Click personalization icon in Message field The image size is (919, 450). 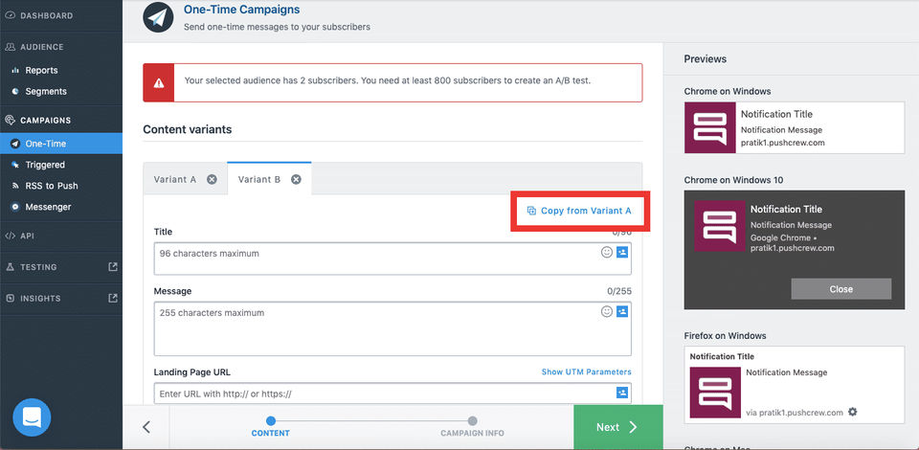pyautogui.click(x=622, y=312)
